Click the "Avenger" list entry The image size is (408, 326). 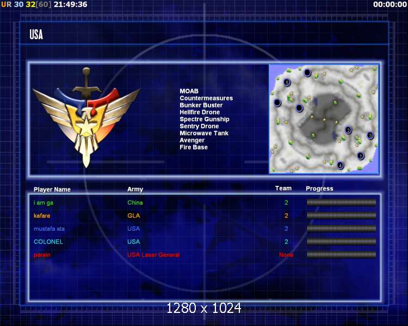pyautogui.click(x=192, y=140)
